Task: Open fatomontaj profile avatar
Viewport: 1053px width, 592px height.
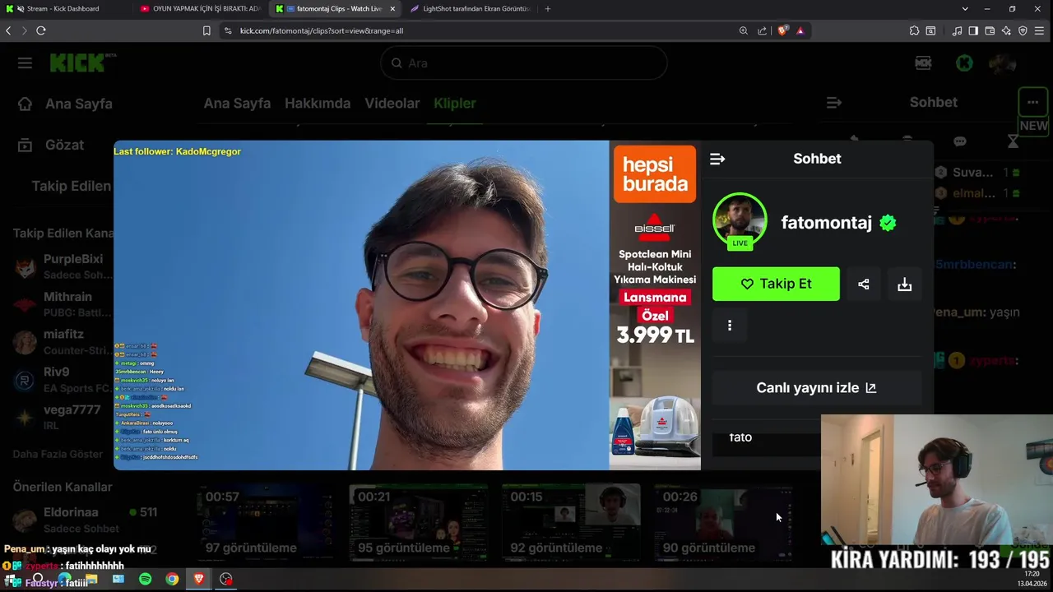Action: (740, 220)
